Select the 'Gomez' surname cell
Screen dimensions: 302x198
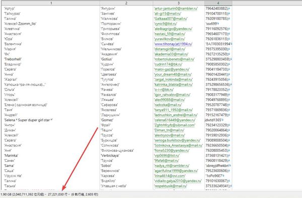click(x=107, y=120)
